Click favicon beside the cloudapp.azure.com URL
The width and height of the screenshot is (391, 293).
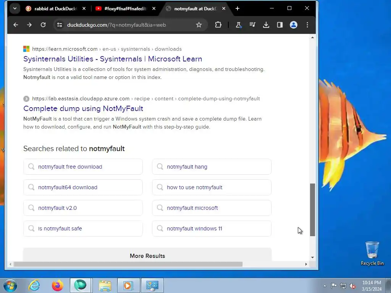tap(26, 99)
